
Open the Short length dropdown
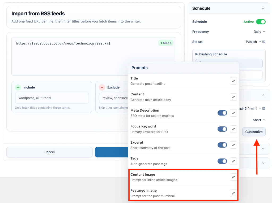coord(259,120)
